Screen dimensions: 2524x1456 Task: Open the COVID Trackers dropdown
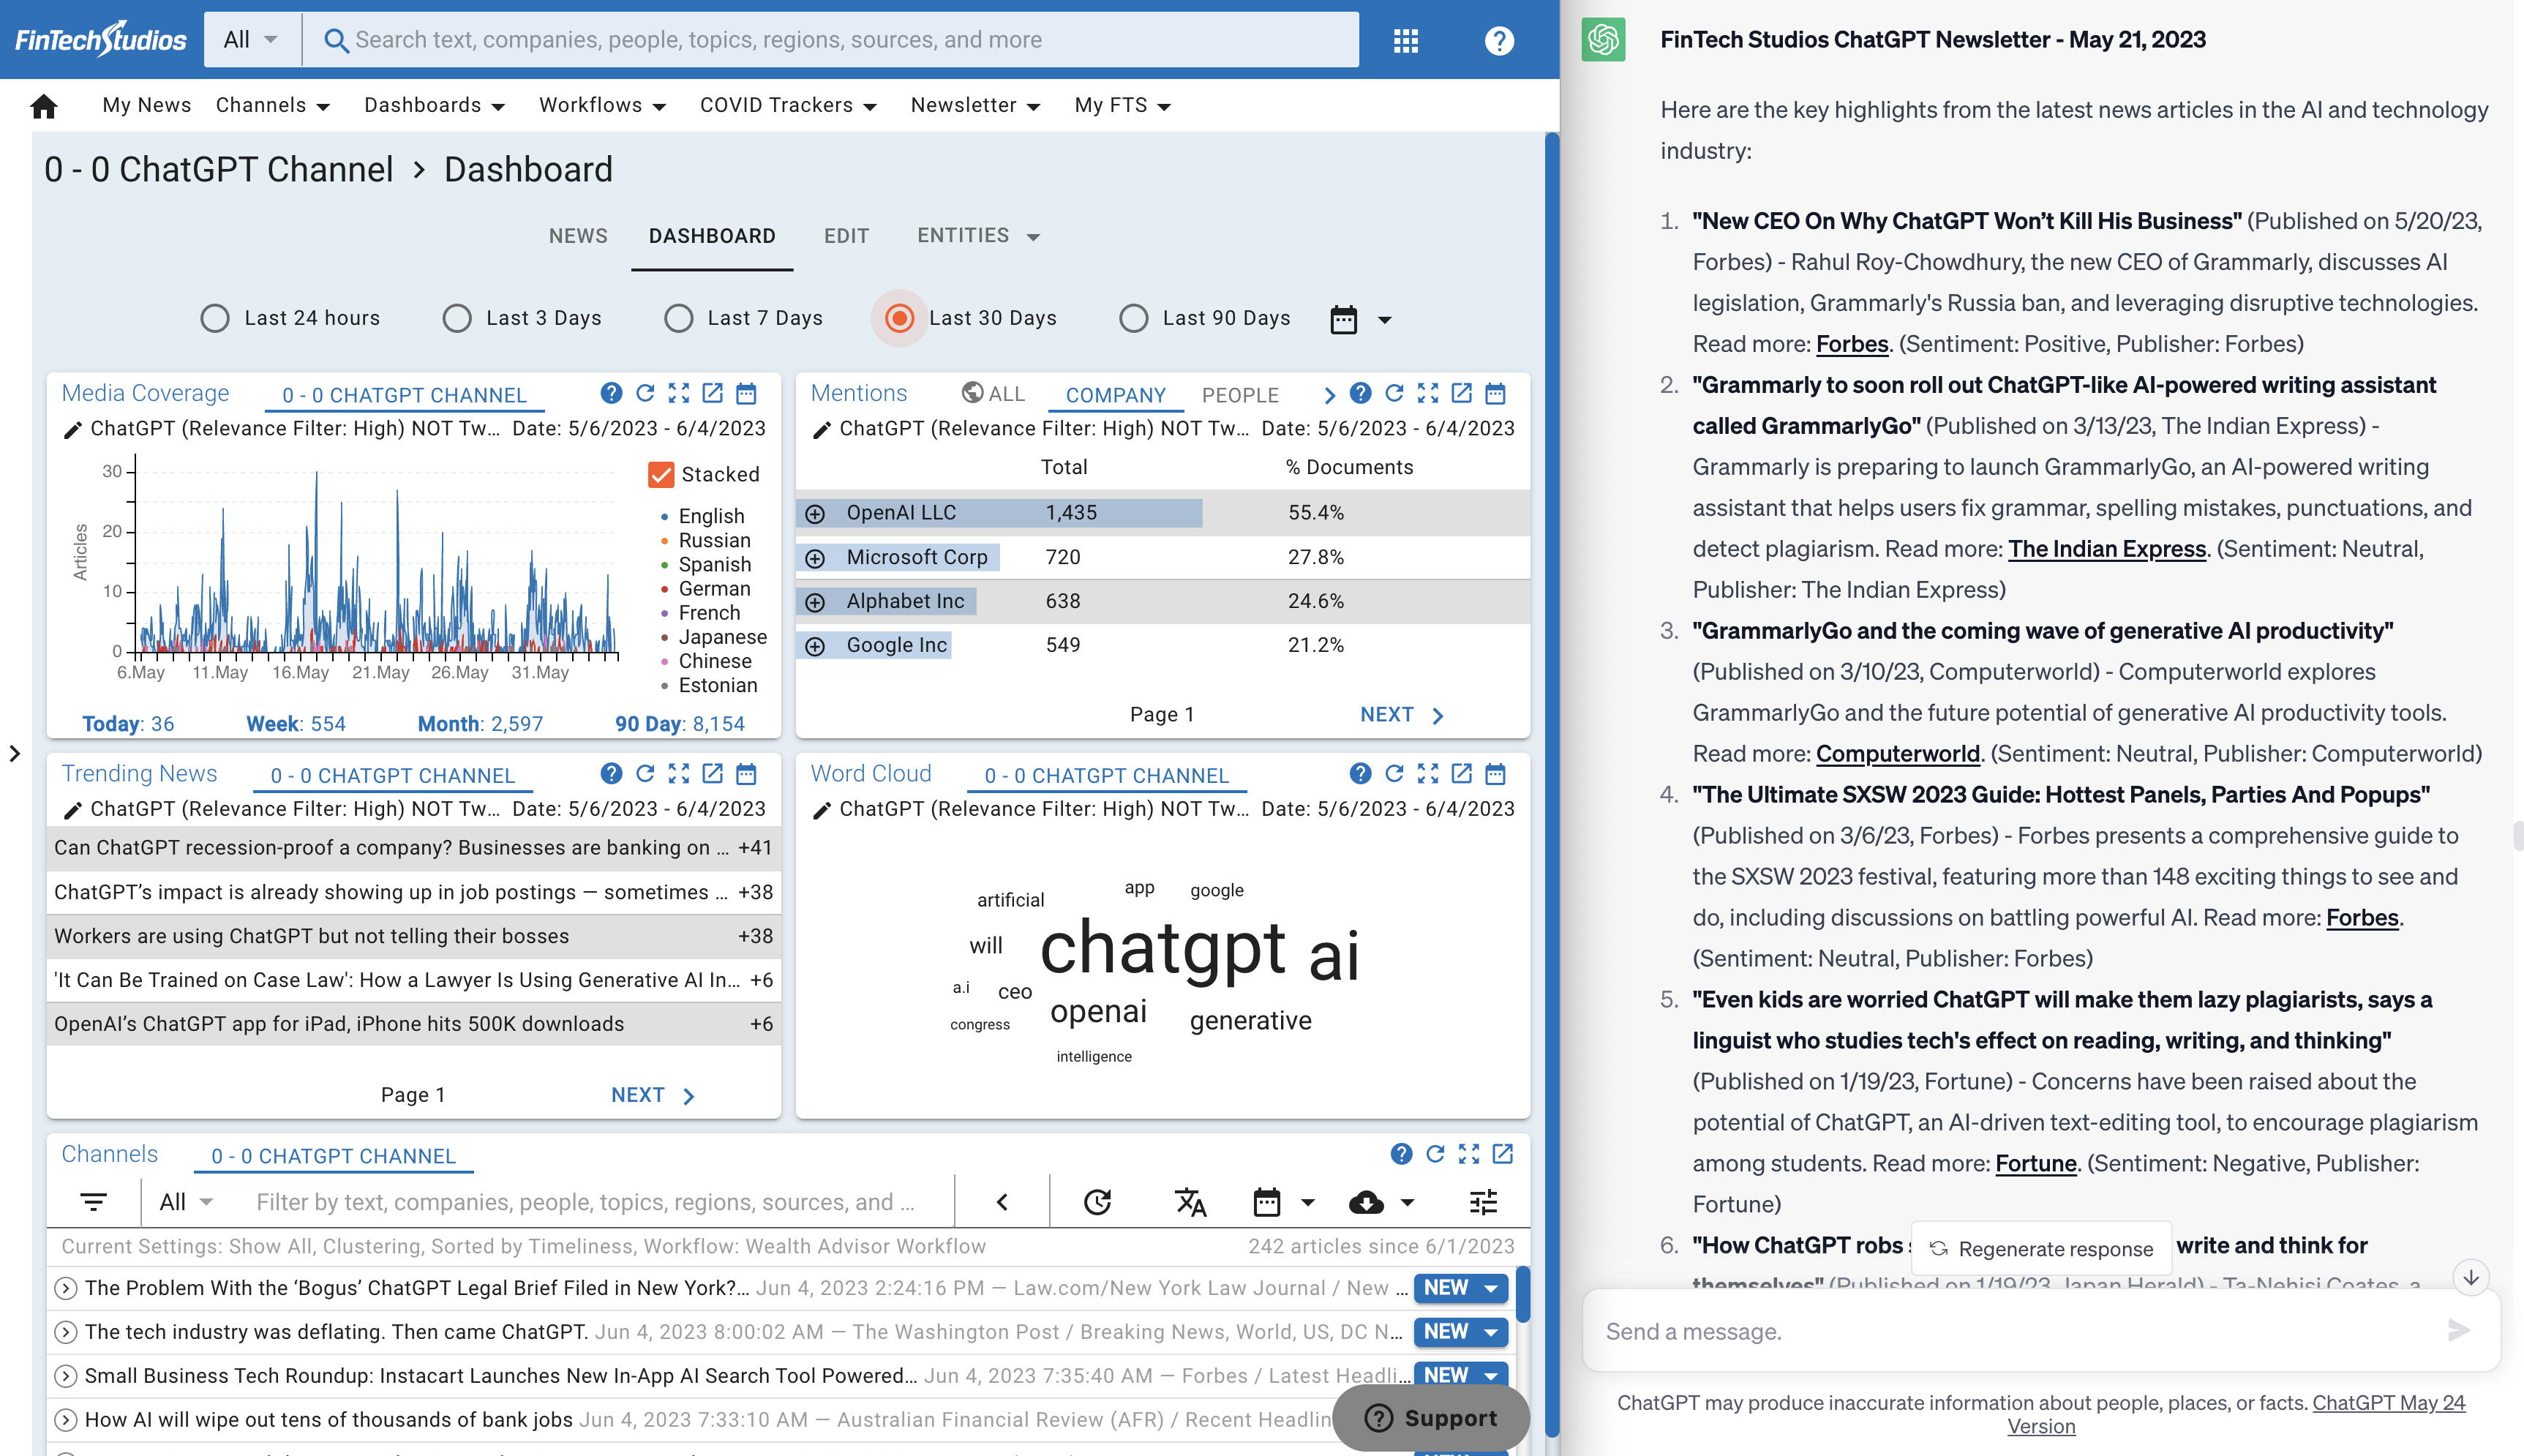789,105
